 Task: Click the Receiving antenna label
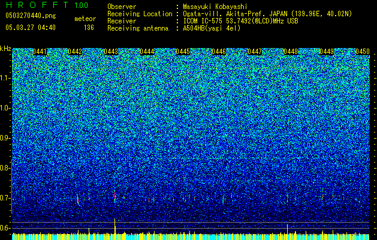coord(138,28)
